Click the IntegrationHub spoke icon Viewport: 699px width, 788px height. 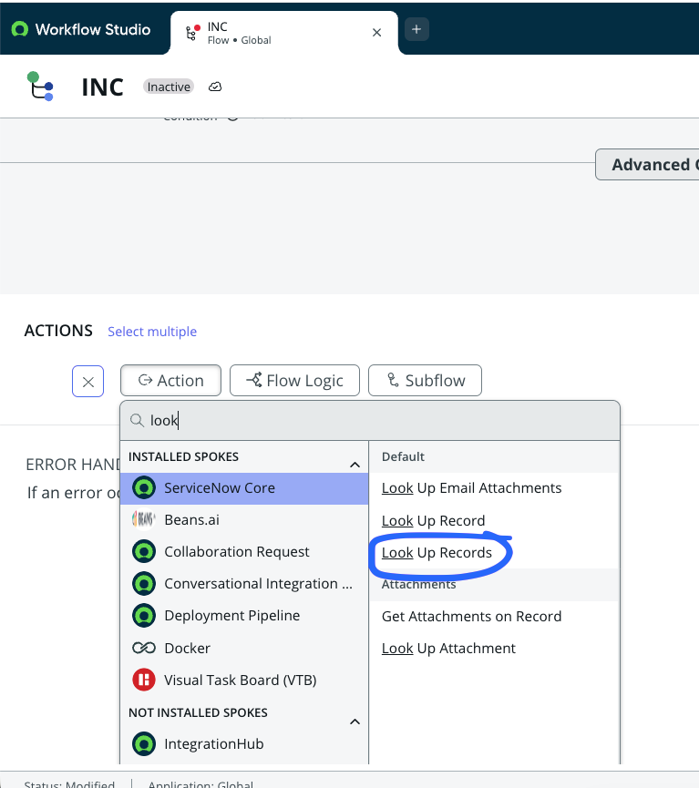144,743
